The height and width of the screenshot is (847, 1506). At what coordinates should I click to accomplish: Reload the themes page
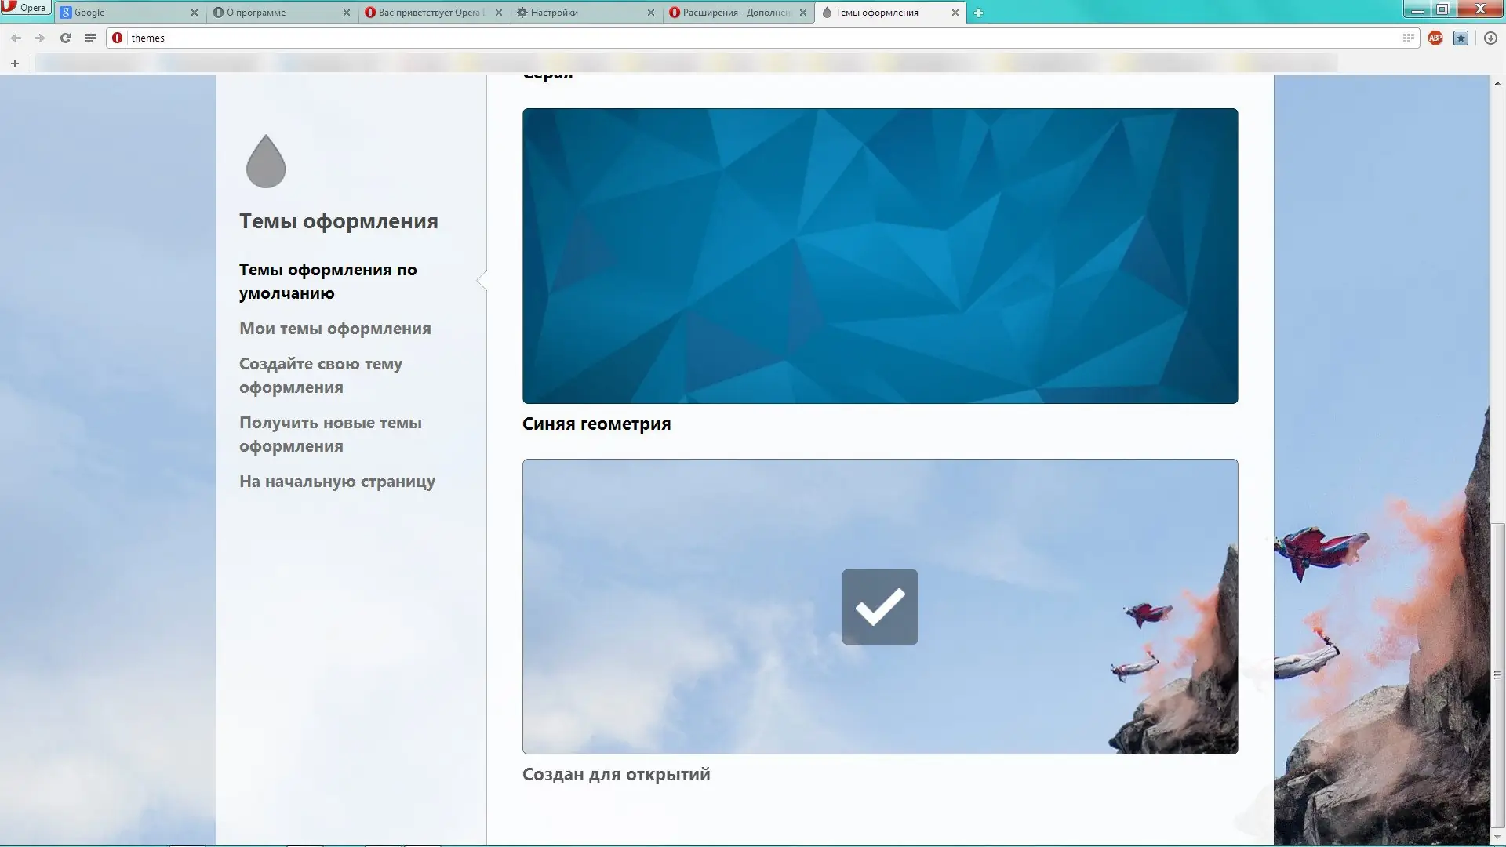coord(66,38)
